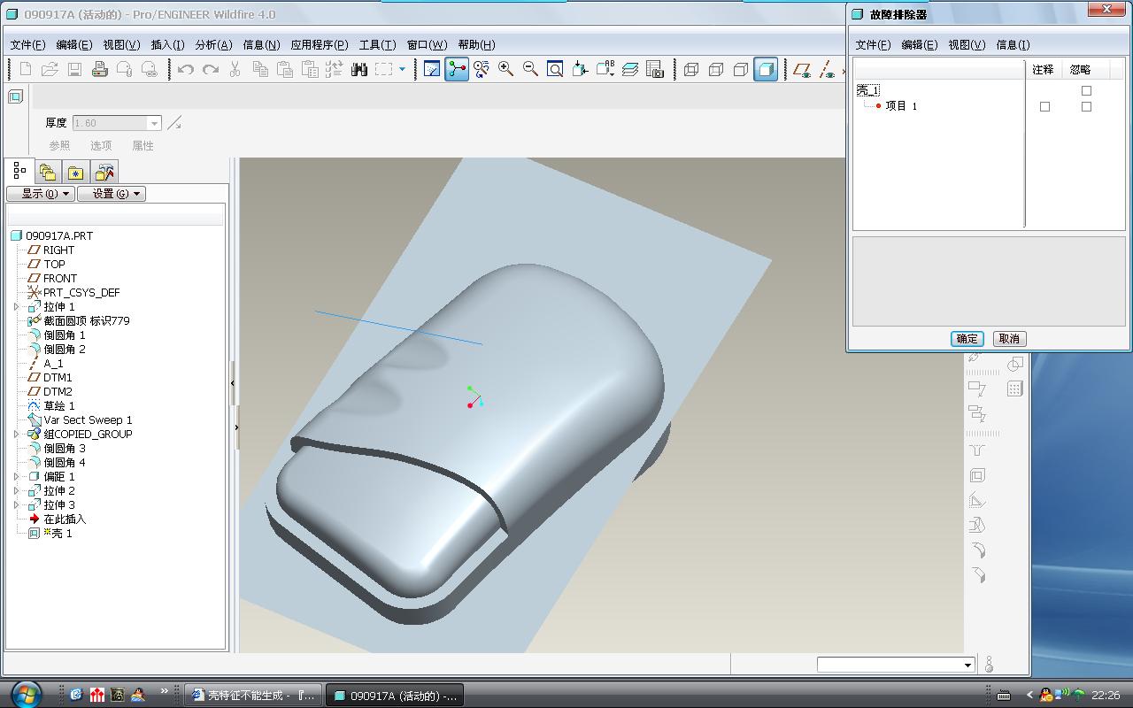Open the 设置 dropdown in model tree
This screenshot has height=708, width=1133.
tap(112, 194)
